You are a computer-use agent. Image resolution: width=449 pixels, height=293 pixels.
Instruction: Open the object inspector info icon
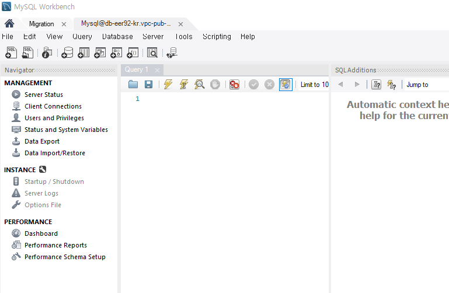point(47,53)
